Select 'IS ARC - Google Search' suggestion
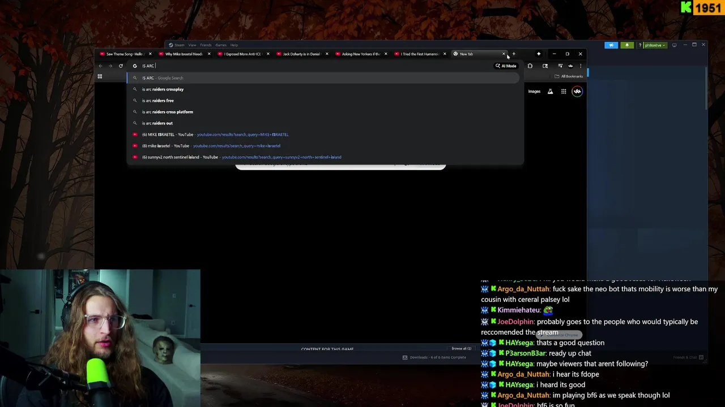 [323, 78]
